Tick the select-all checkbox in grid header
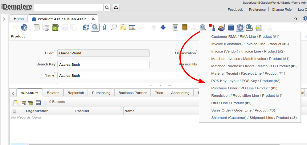The width and height of the screenshot is (307, 145). click(x=14, y=111)
